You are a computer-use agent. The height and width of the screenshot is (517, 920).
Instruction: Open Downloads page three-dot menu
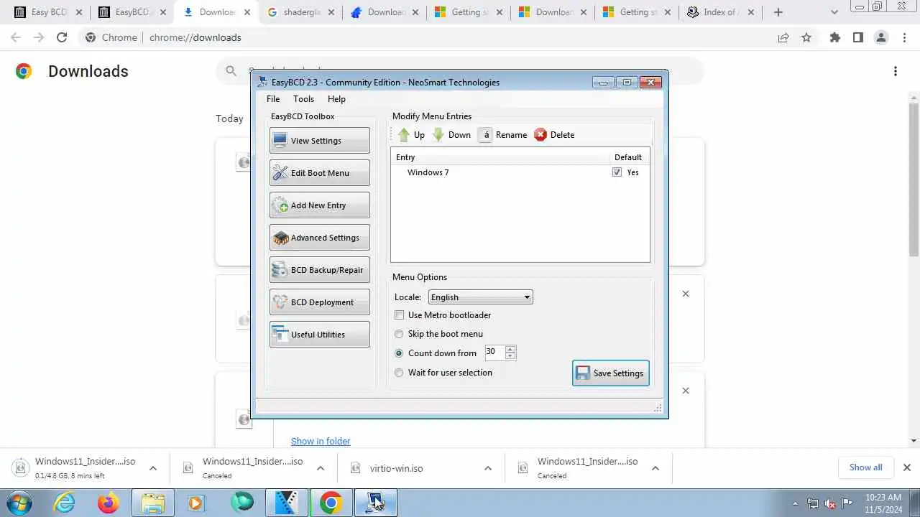(896, 71)
